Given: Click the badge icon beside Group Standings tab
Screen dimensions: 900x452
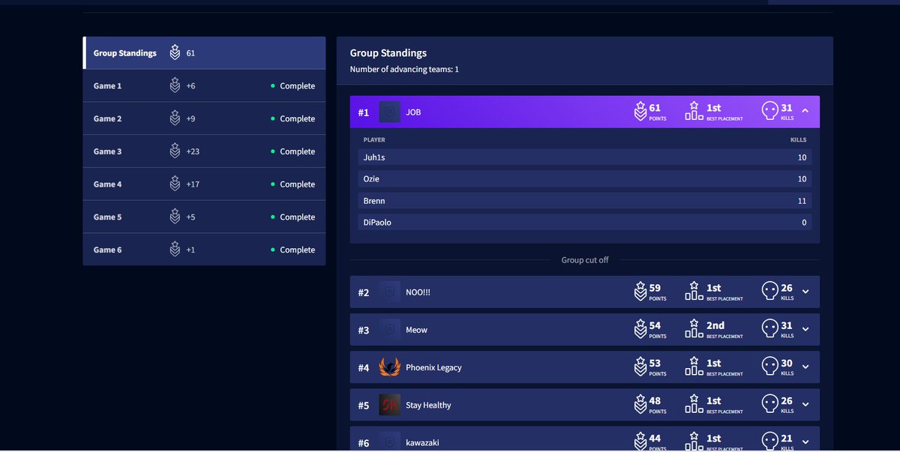Looking at the screenshot, I should (x=175, y=52).
